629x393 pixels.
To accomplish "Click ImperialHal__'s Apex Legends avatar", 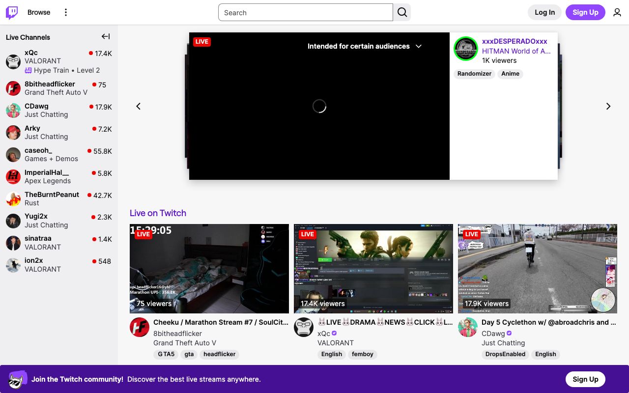I will [x=13, y=176].
